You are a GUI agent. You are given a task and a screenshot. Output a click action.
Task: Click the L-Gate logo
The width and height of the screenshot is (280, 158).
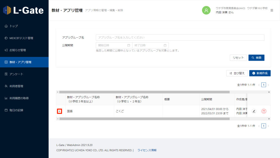24,10
